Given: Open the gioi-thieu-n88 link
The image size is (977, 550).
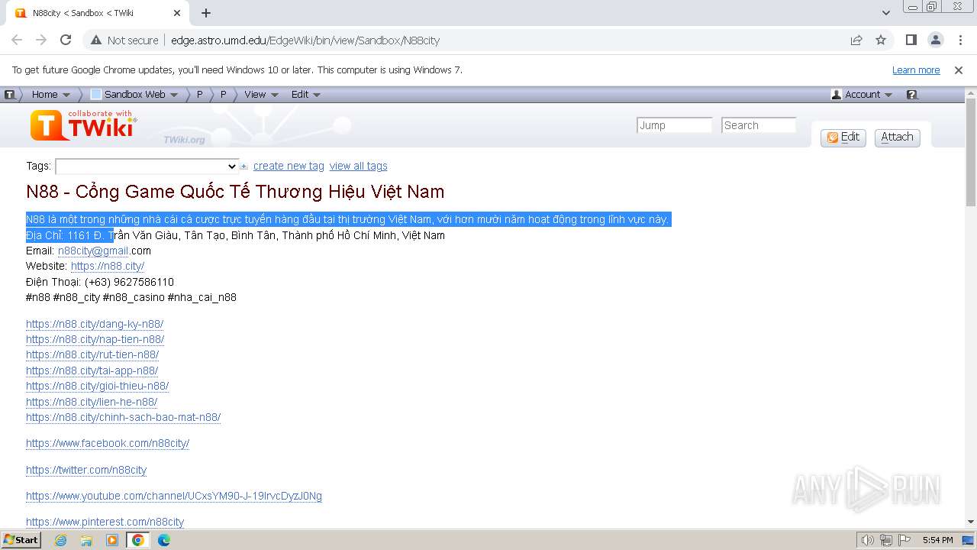Looking at the screenshot, I should point(97,386).
